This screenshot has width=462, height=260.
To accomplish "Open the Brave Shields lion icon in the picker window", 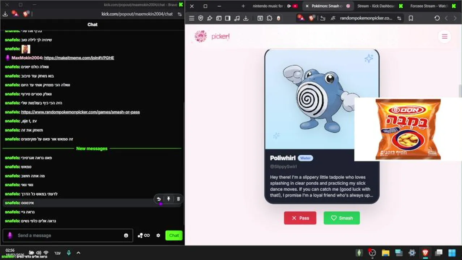I will tap(312, 18).
